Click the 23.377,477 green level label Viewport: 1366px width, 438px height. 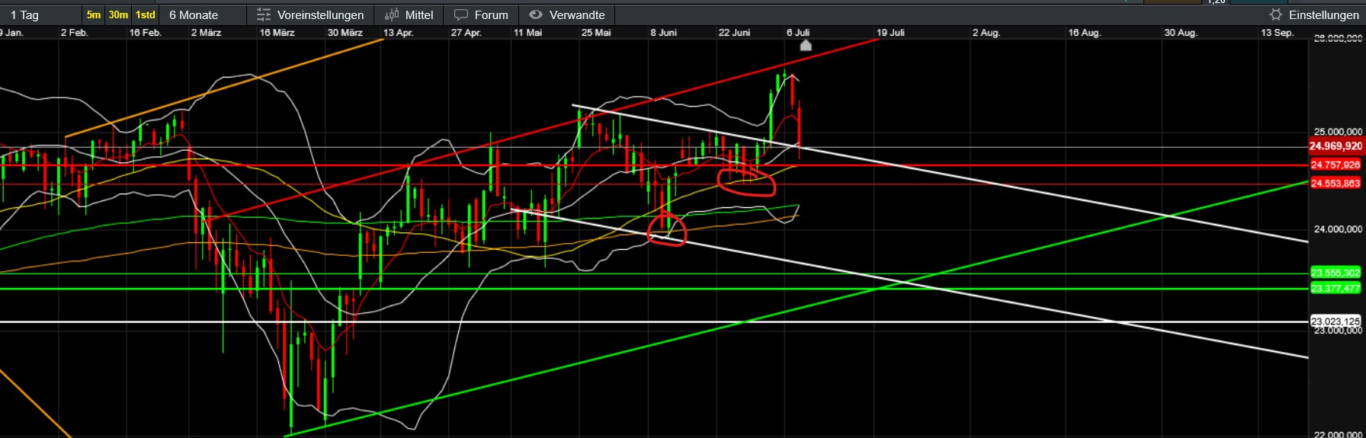point(1336,288)
